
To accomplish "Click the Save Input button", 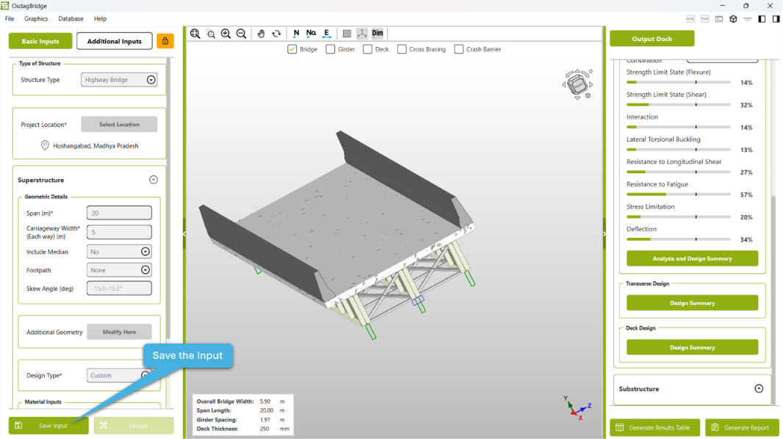I will coord(48,426).
